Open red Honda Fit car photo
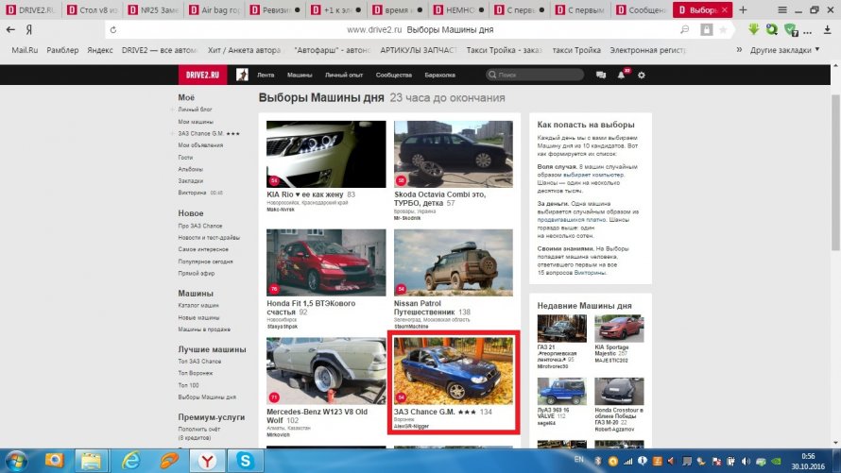Viewport: 841px width, 473px height. (326, 262)
